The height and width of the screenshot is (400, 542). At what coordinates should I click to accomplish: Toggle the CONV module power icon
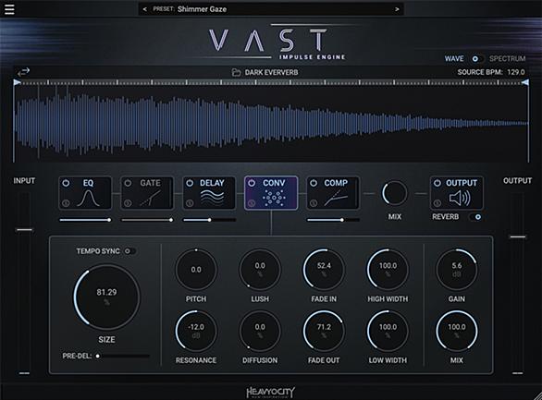coord(252,183)
